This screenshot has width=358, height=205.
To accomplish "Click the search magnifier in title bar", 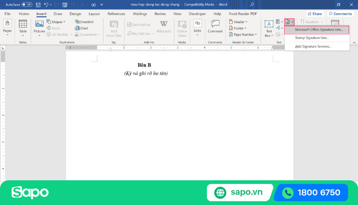I will tap(252, 5).
